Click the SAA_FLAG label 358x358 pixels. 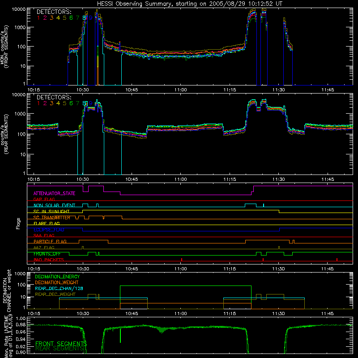coord(44,235)
